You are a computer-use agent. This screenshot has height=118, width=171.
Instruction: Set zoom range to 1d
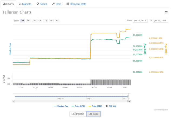(22, 20)
